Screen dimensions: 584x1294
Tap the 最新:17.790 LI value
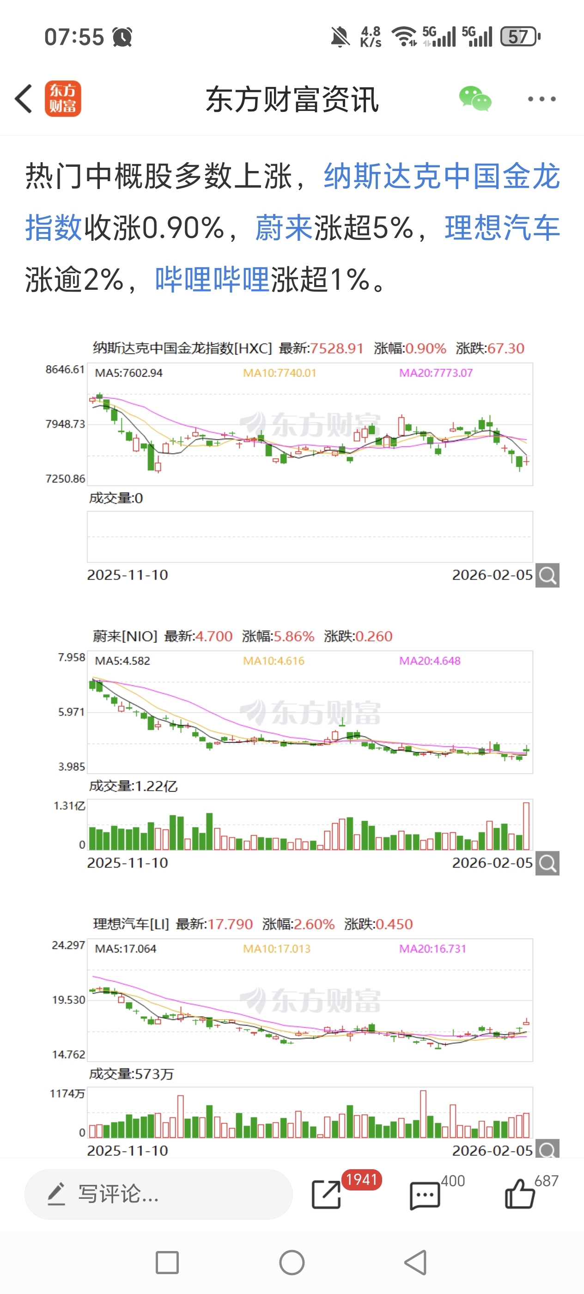(214, 924)
